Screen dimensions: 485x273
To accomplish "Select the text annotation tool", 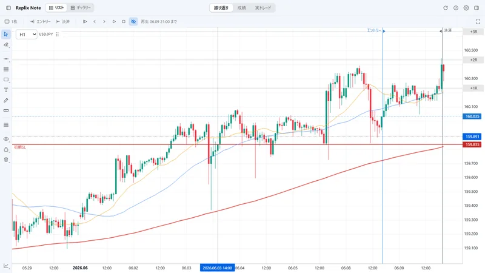I will coord(6,90).
